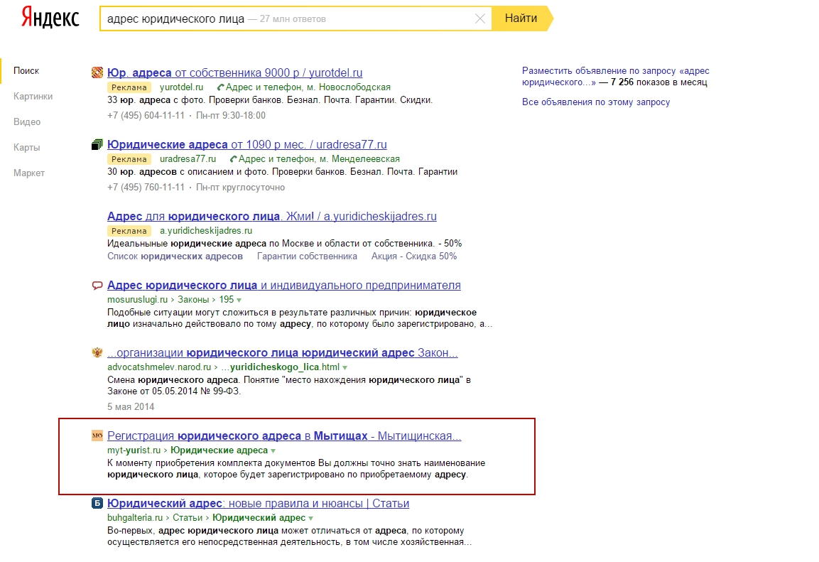
Task: Click the buhgalteria.ru Б favicon
Action: pyautogui.click(x=97, y=503)
